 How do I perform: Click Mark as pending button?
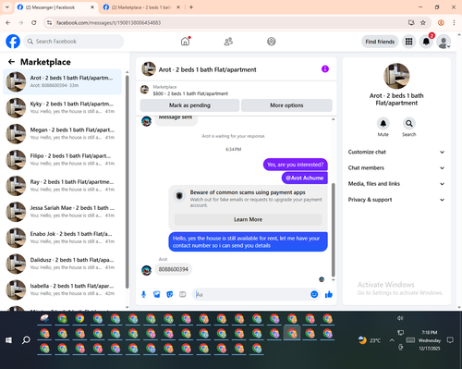coord(189,105)
